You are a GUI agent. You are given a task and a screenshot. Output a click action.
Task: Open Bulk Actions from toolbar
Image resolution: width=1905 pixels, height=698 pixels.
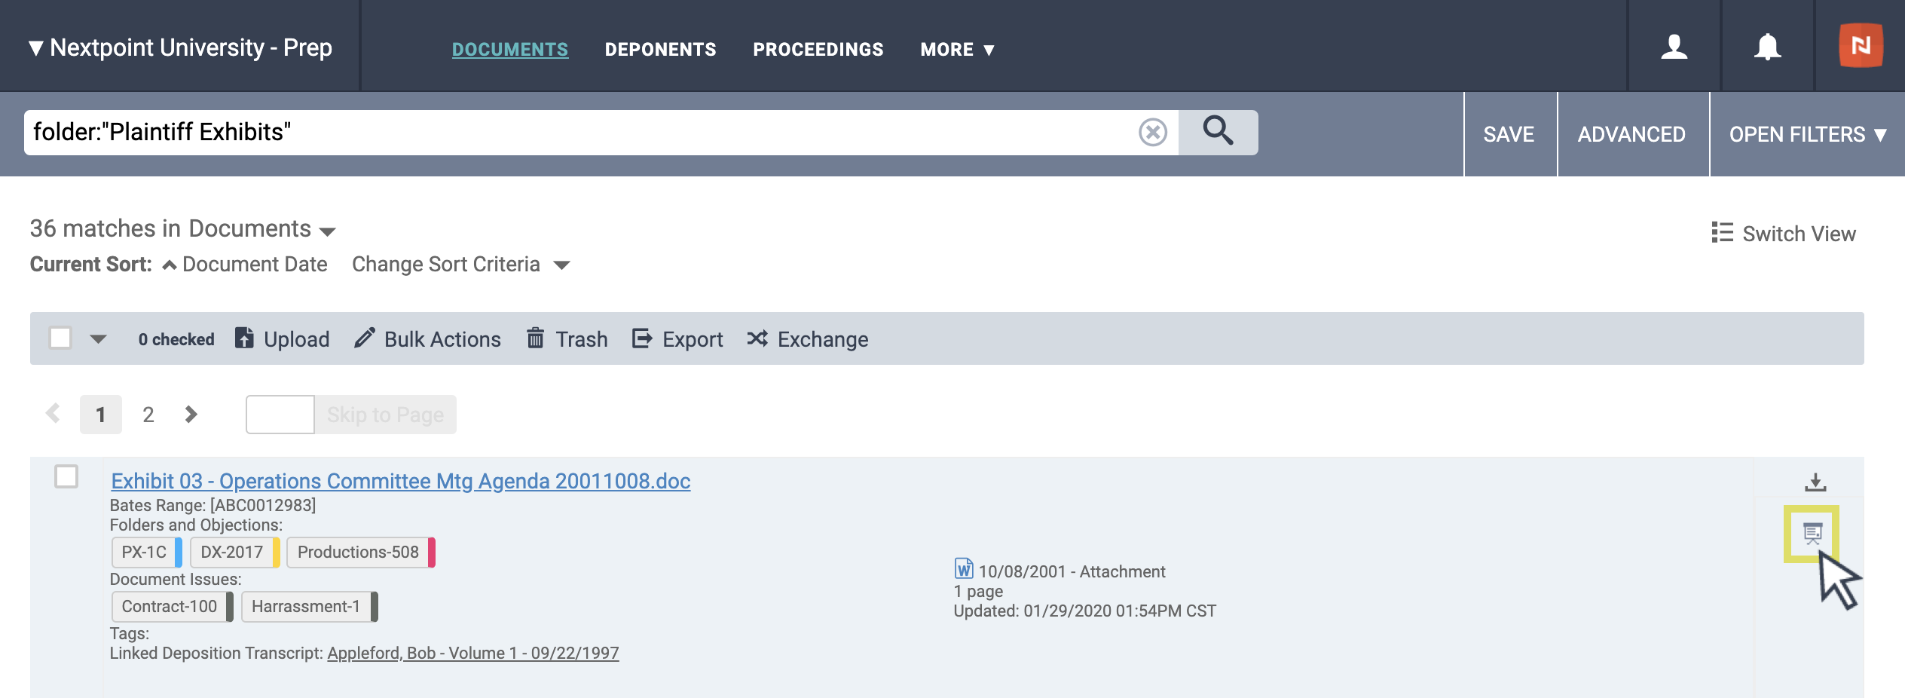427,338
